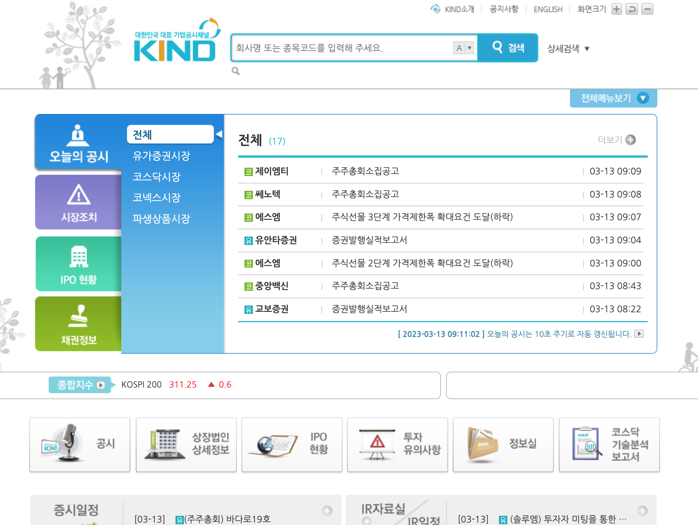Open 교보증권 증권발행실적보고서 disclosure

pos(369,309)
